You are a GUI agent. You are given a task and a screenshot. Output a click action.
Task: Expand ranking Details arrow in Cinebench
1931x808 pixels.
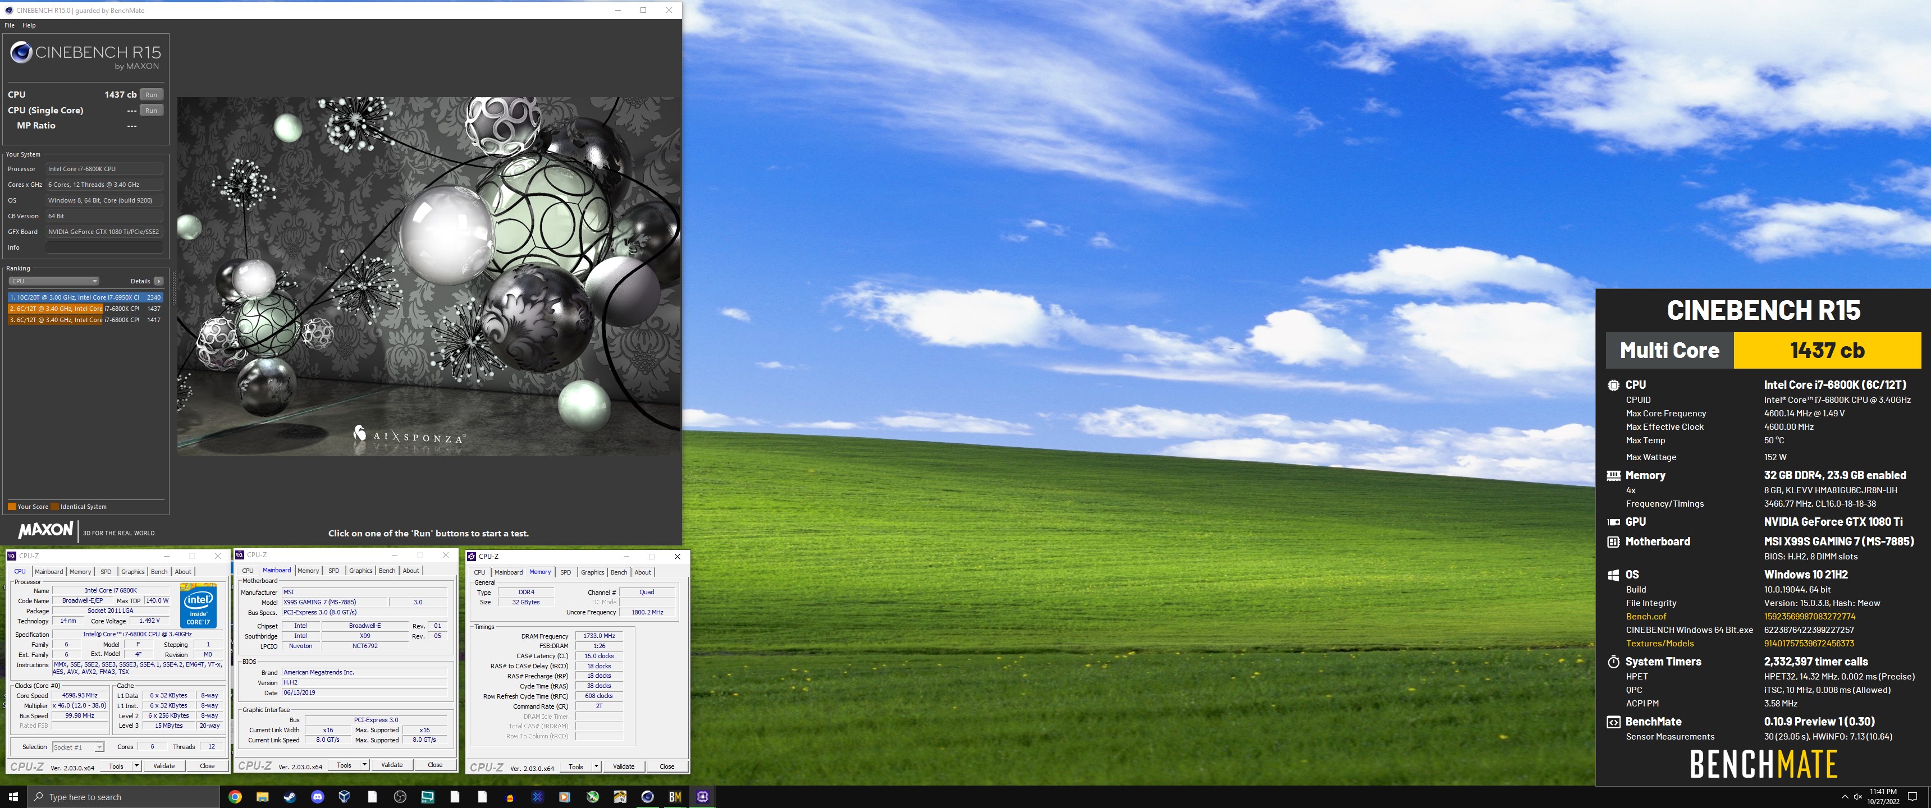tap(158, 281)
